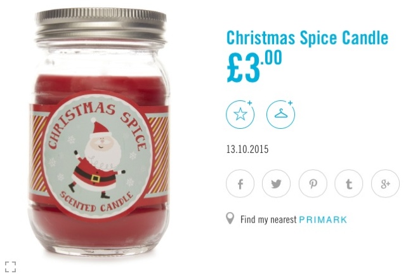Share on Google Plus
Image resolution: width=406 pixels, height=278 pixels.
pyautogui.click(x=385, y=183)
